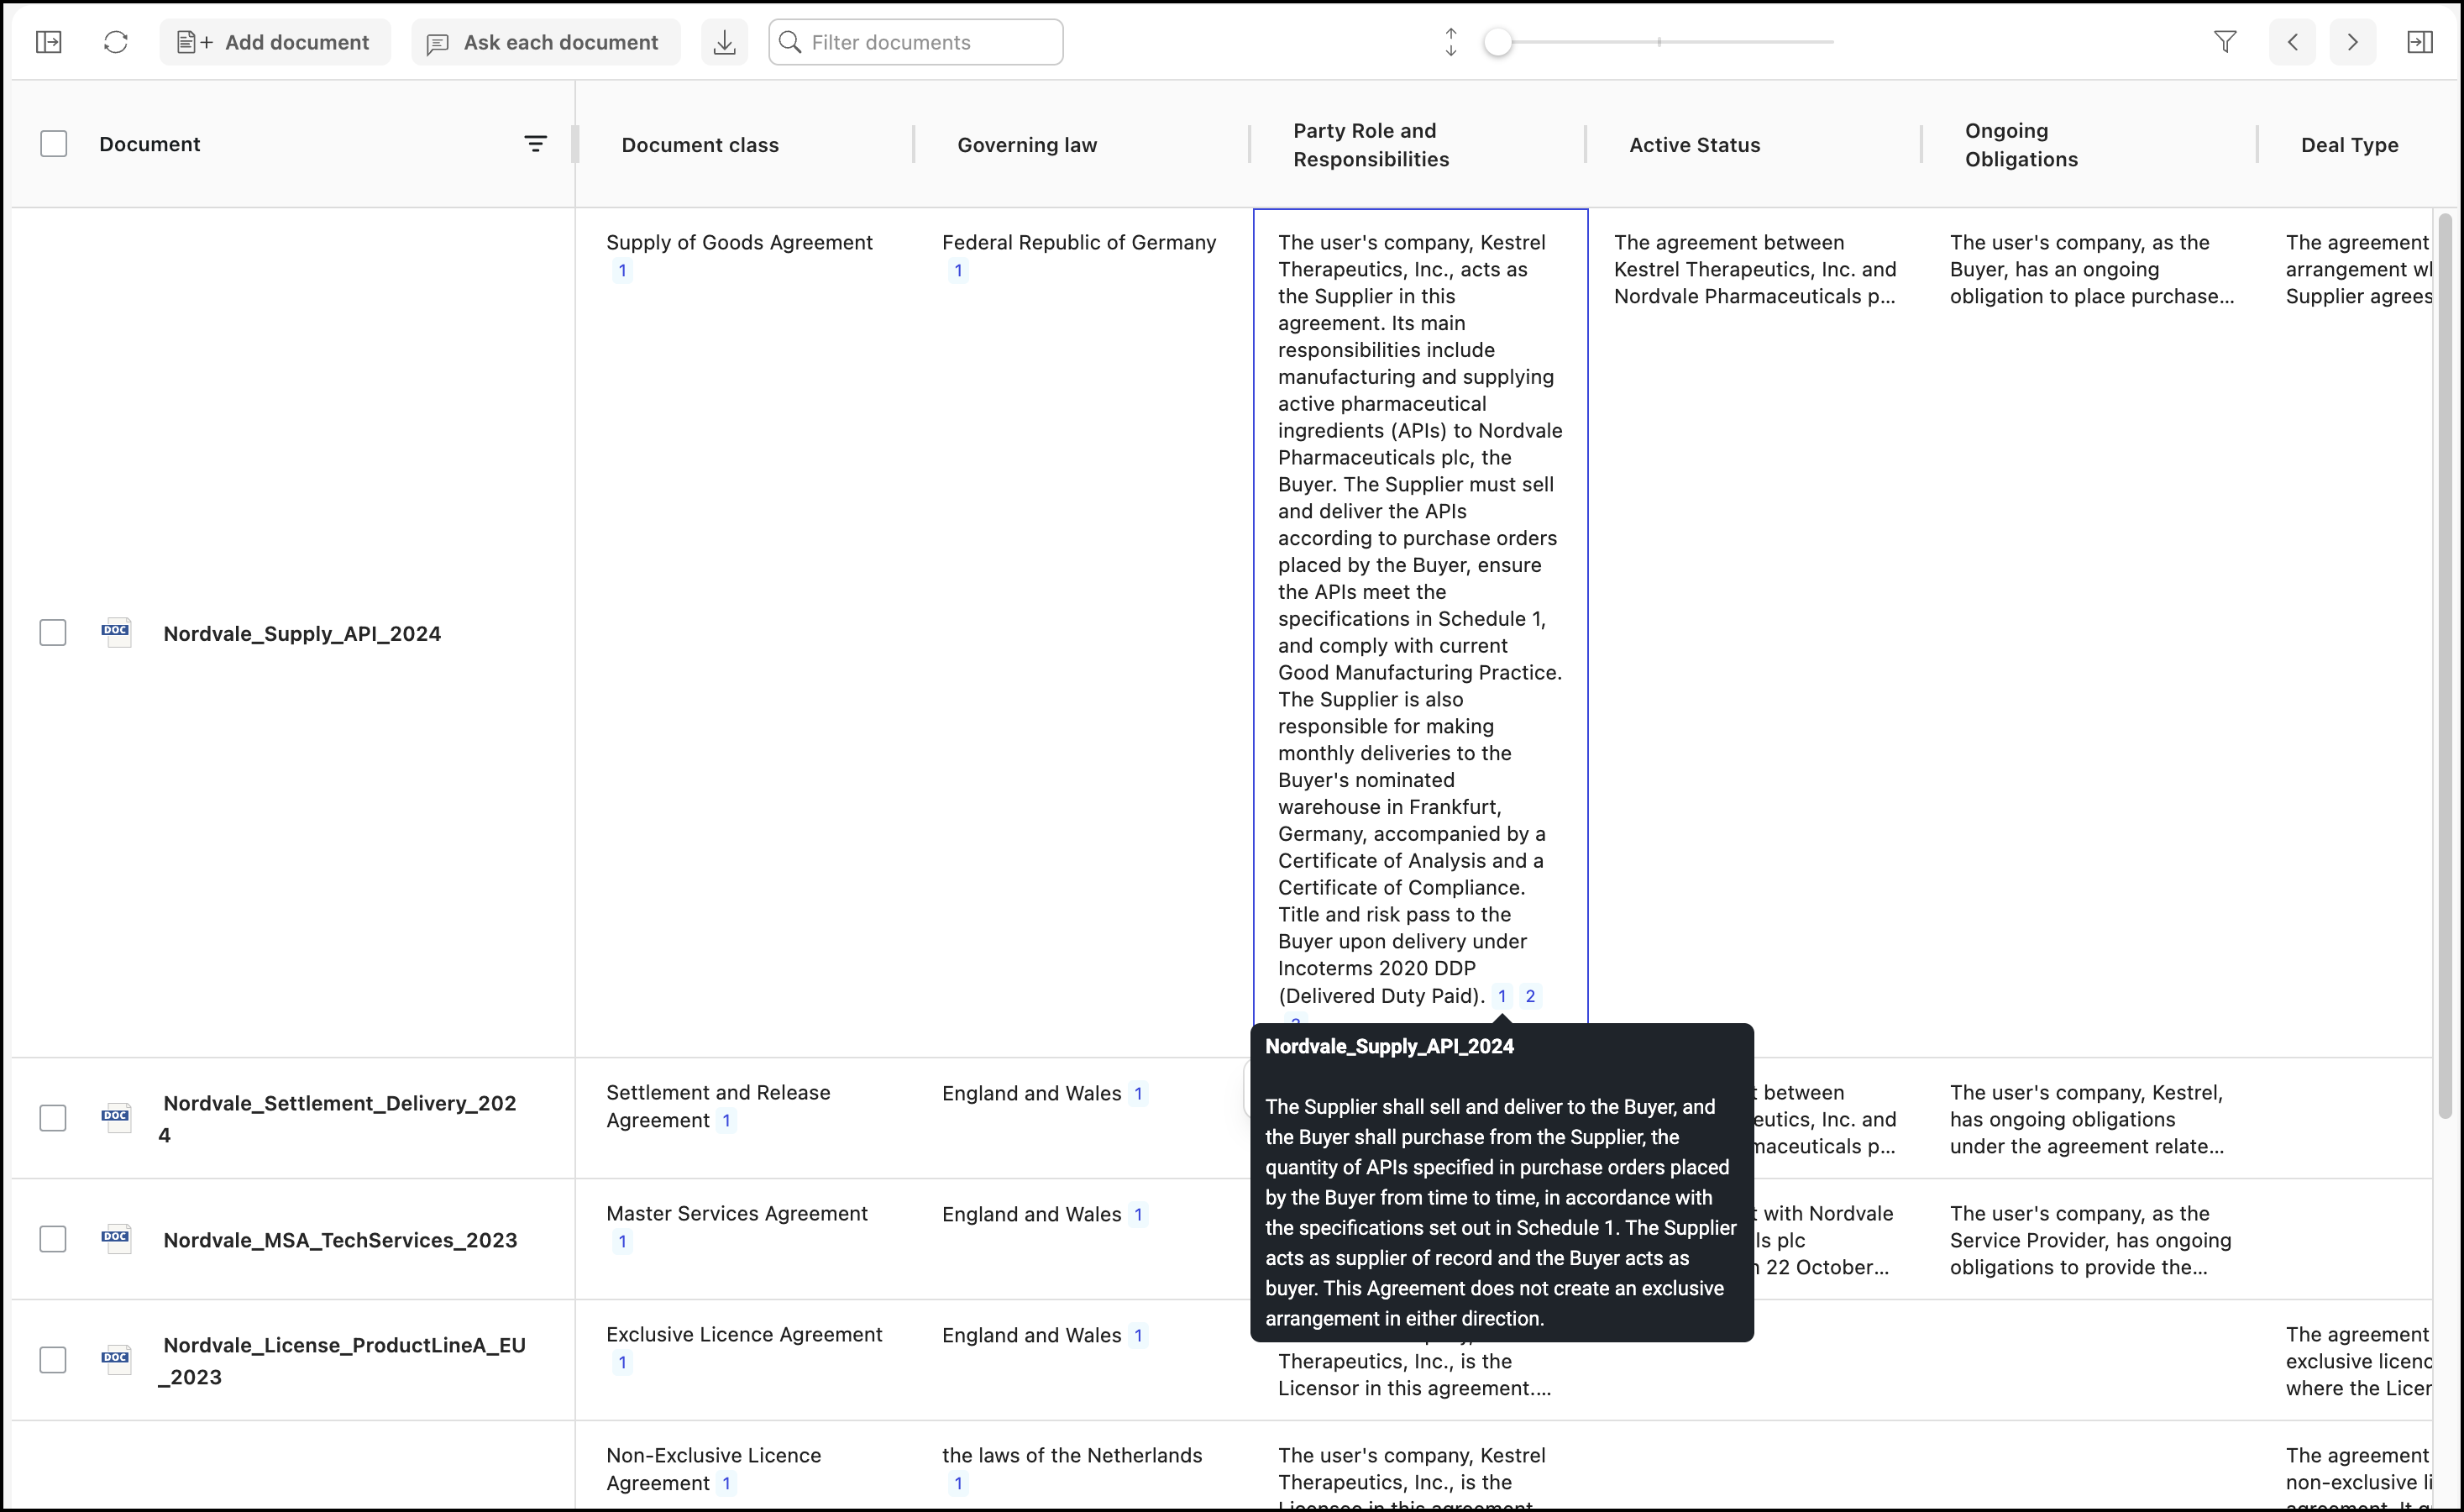2464x1512 pixels.
Task: Click the download icon
Action: tap(725, 42)
